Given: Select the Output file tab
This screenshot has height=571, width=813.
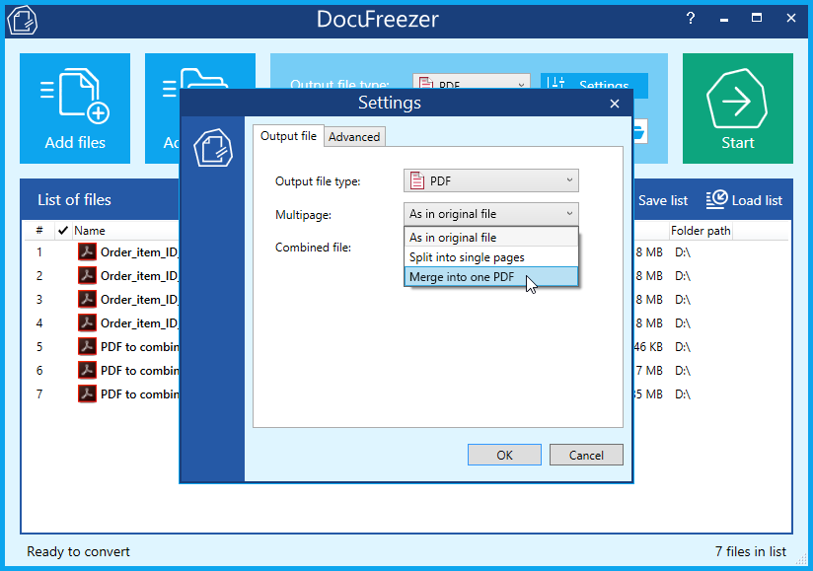Looking at the screenshot, I should [x=288, y=136].
